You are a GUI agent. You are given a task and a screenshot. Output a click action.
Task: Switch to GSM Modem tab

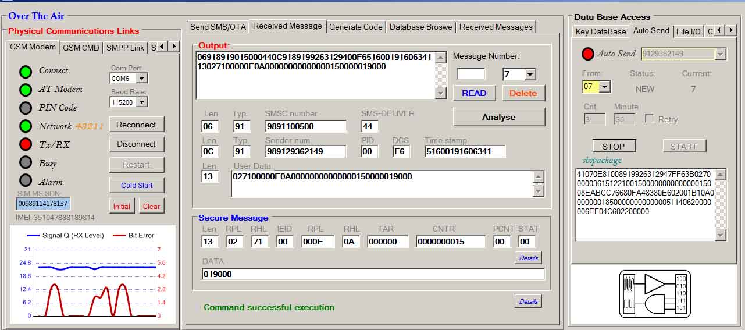(33, 47)
